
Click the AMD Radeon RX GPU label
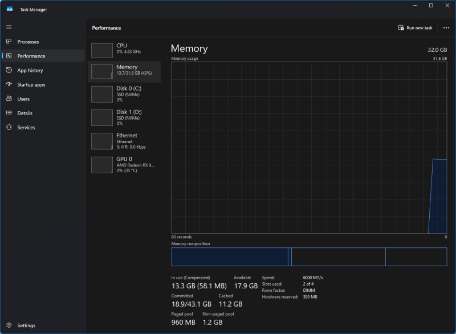(x=135, y=165)
